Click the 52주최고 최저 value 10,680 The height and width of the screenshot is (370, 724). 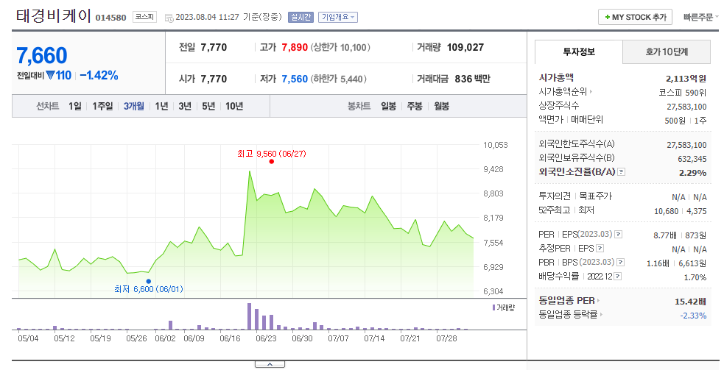667,211
